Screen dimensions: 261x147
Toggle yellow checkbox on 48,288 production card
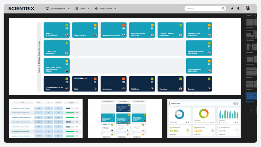coord(194,128)
